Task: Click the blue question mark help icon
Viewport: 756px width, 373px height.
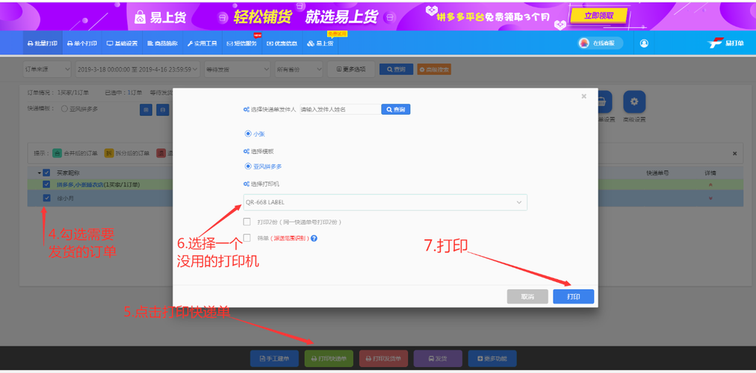Action: (x=314, y=238)
